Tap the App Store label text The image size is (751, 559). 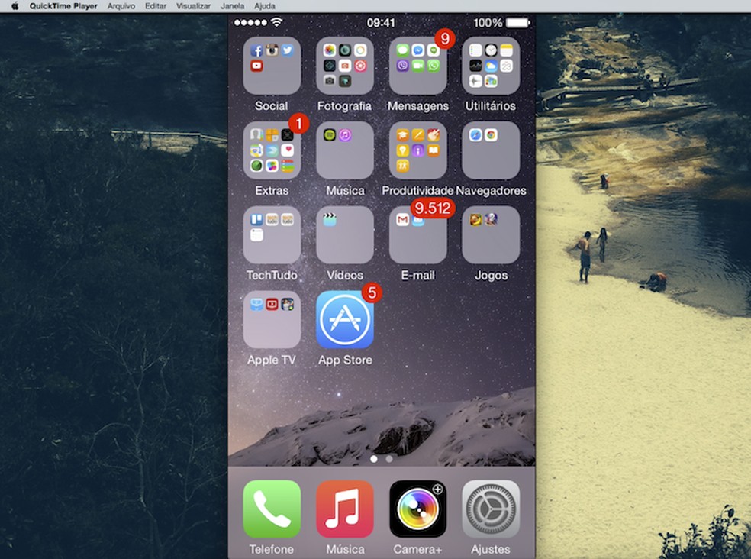[345, 360]
